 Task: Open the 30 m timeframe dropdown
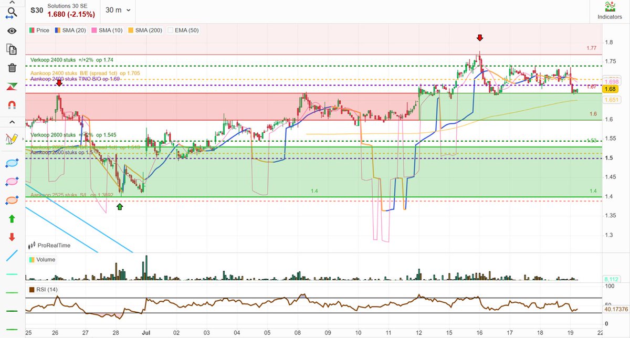click(118, 10)
